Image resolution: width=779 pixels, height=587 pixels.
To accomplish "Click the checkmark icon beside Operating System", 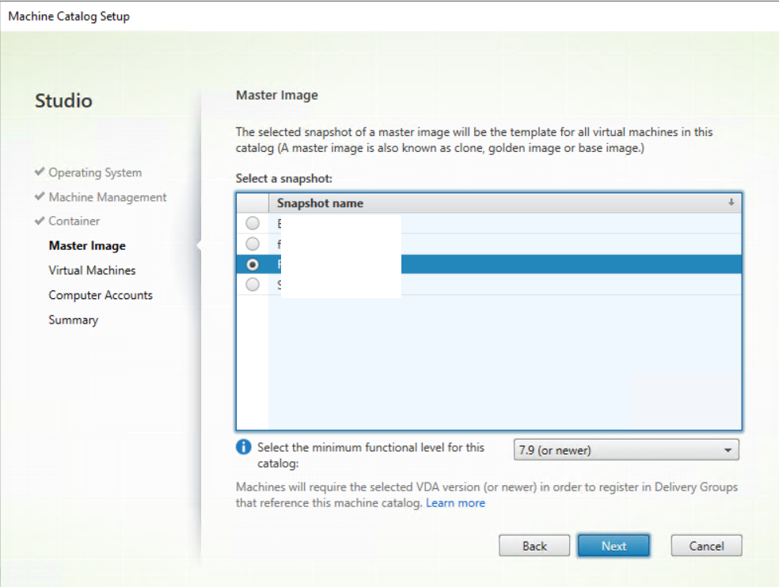I will [40, 172].
